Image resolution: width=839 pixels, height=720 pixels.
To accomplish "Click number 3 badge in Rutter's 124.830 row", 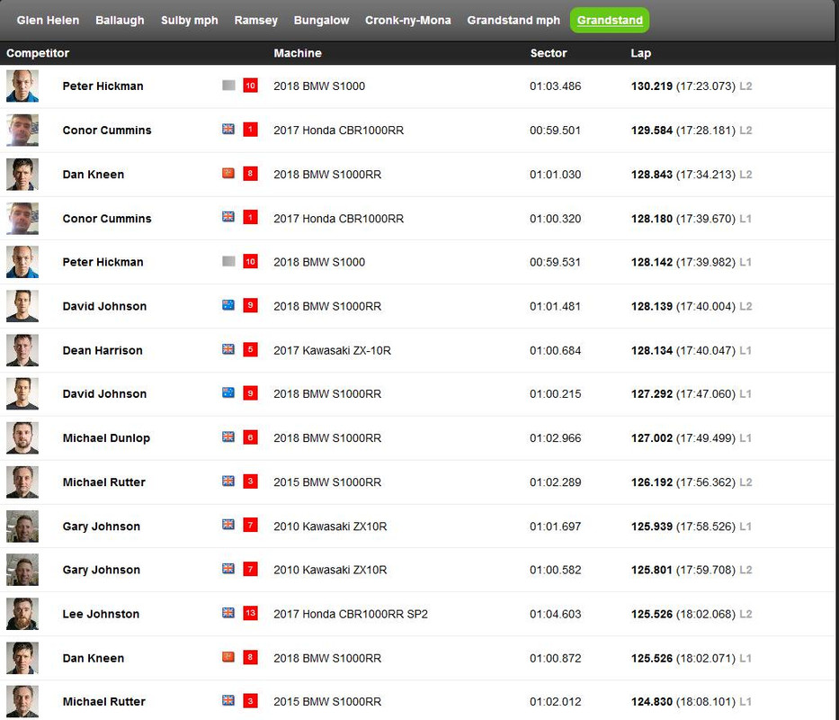I will coord(250,701).
